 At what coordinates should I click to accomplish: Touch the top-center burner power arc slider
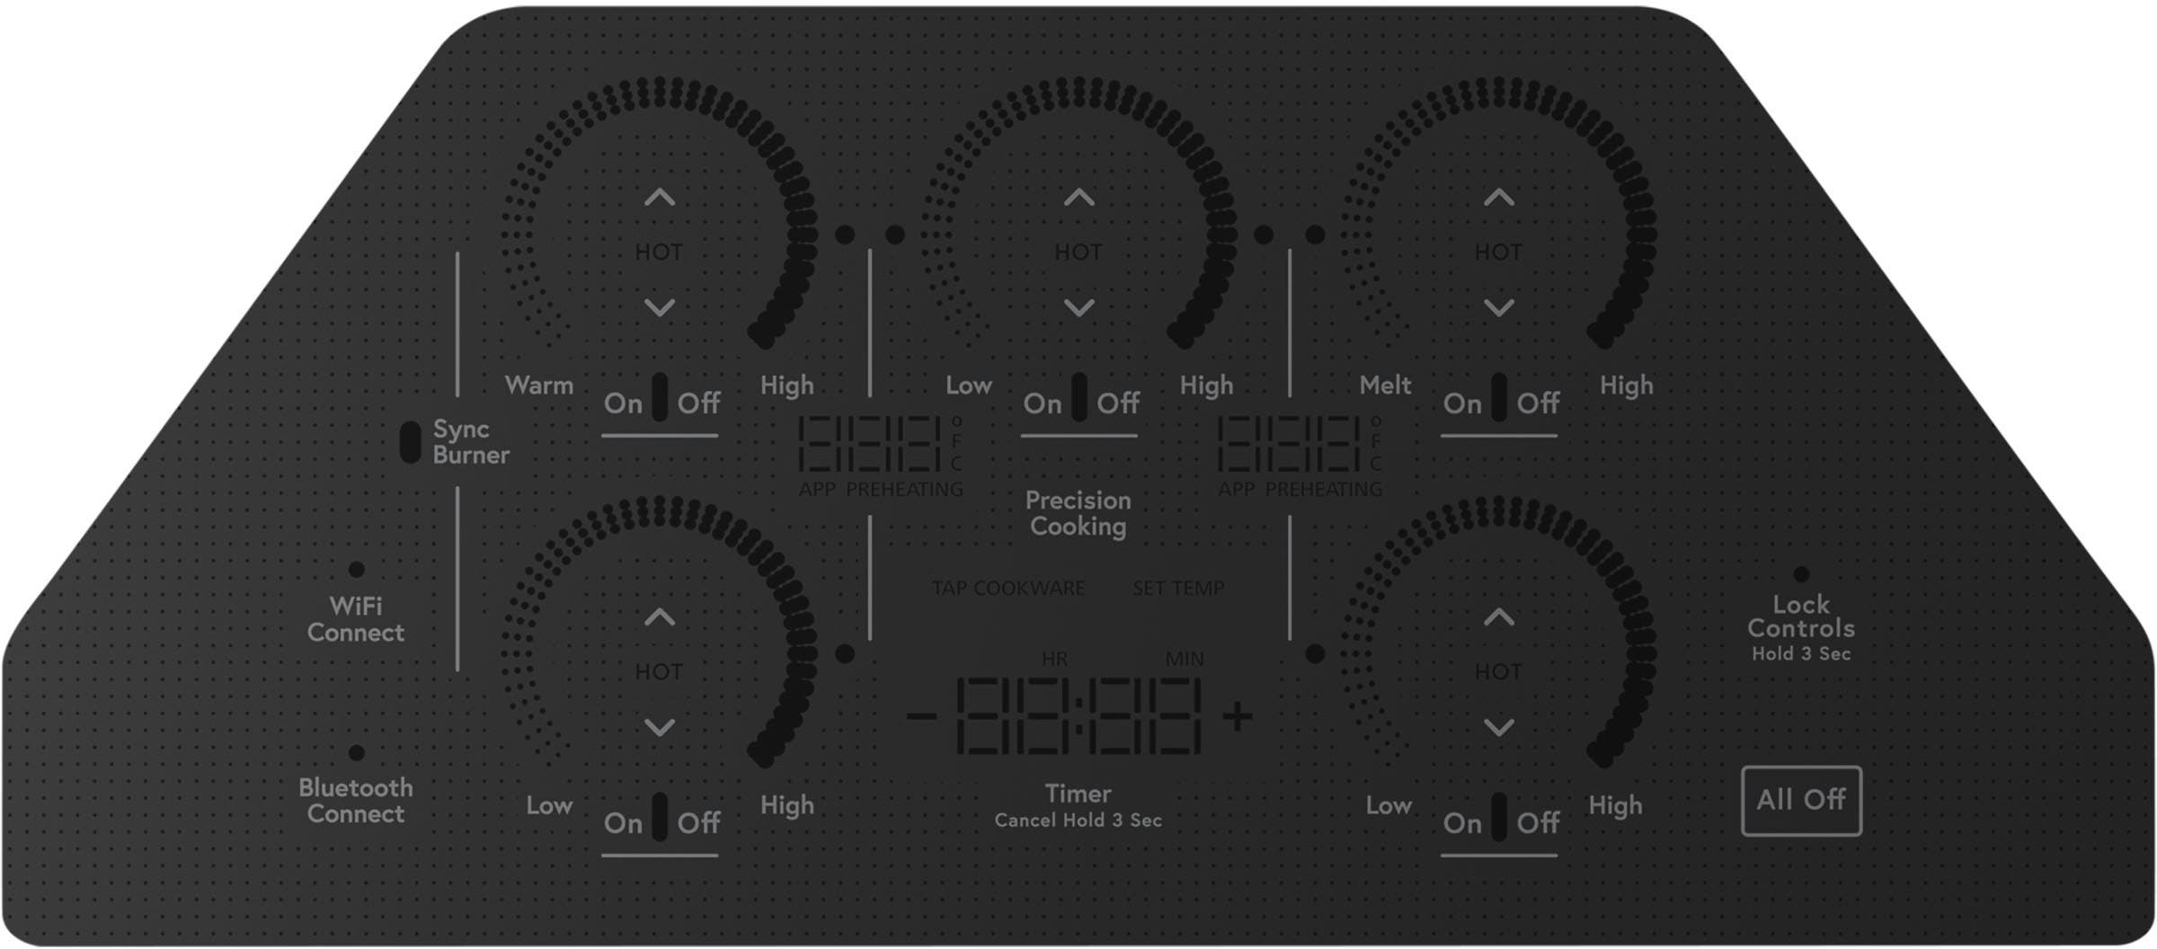click(x=1078, y=212)
